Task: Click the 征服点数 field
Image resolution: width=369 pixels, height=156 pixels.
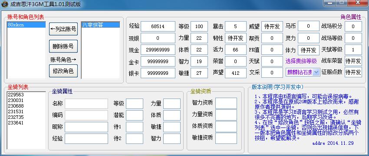Action: [x=353, y=72]
